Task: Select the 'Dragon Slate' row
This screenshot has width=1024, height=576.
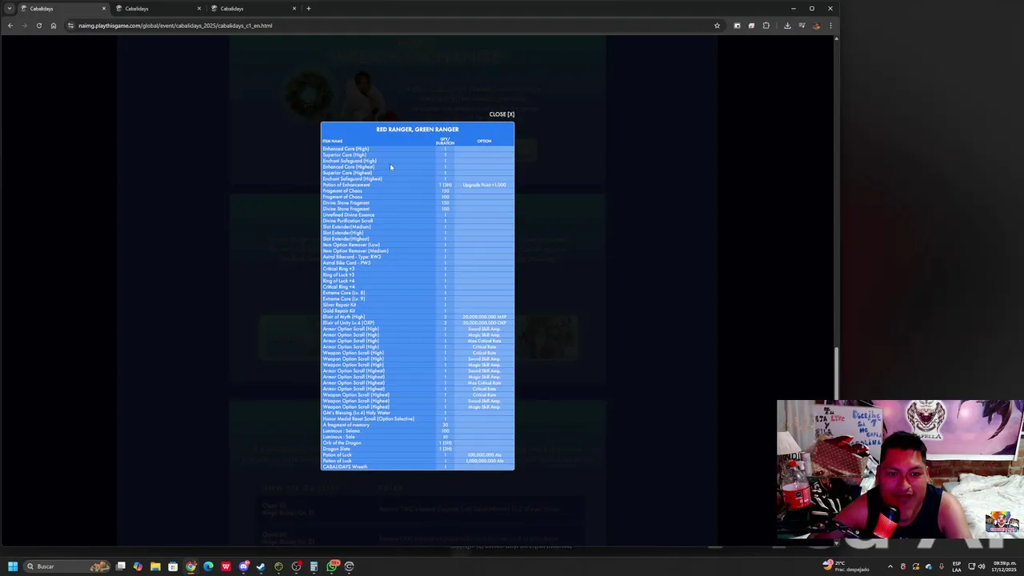Action: coord(418,449)
